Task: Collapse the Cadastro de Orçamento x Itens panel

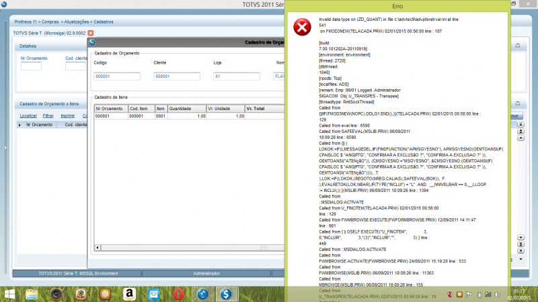Action: point(518,103)
